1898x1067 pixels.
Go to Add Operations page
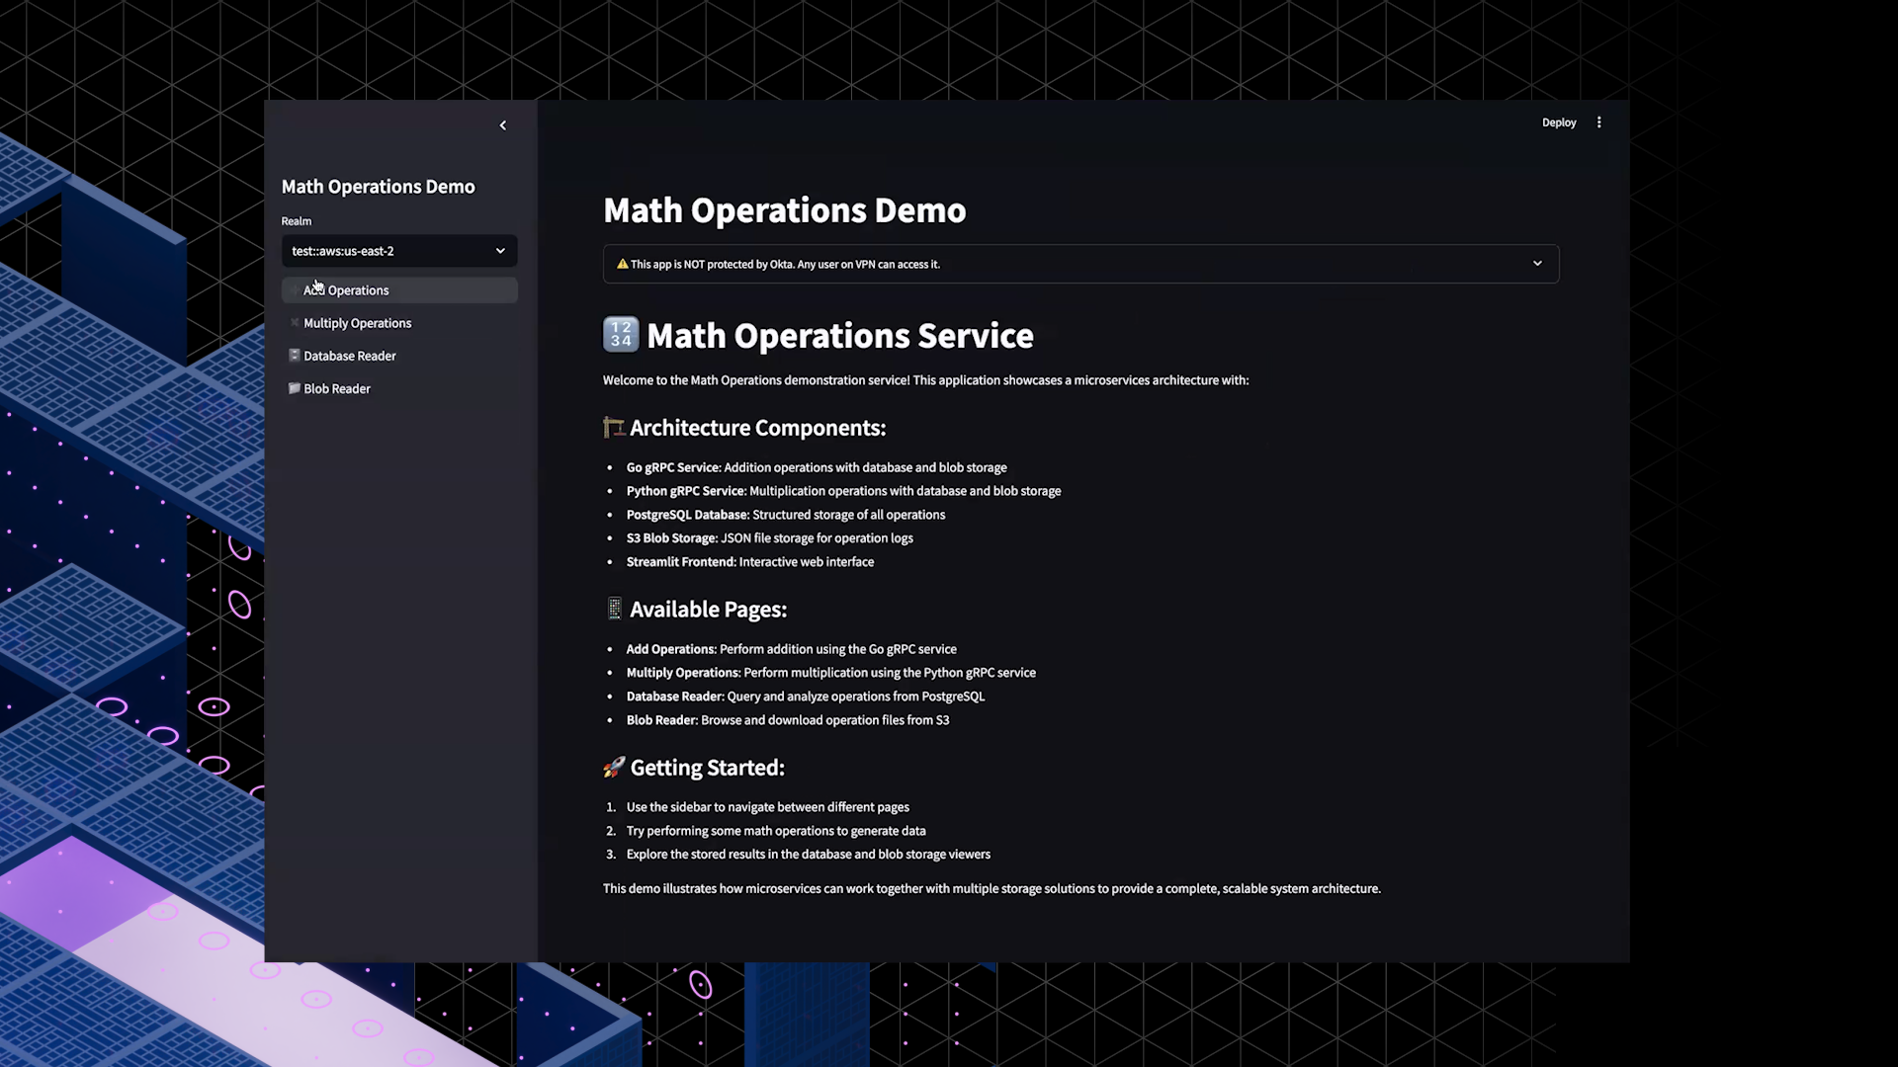point(399,290)
